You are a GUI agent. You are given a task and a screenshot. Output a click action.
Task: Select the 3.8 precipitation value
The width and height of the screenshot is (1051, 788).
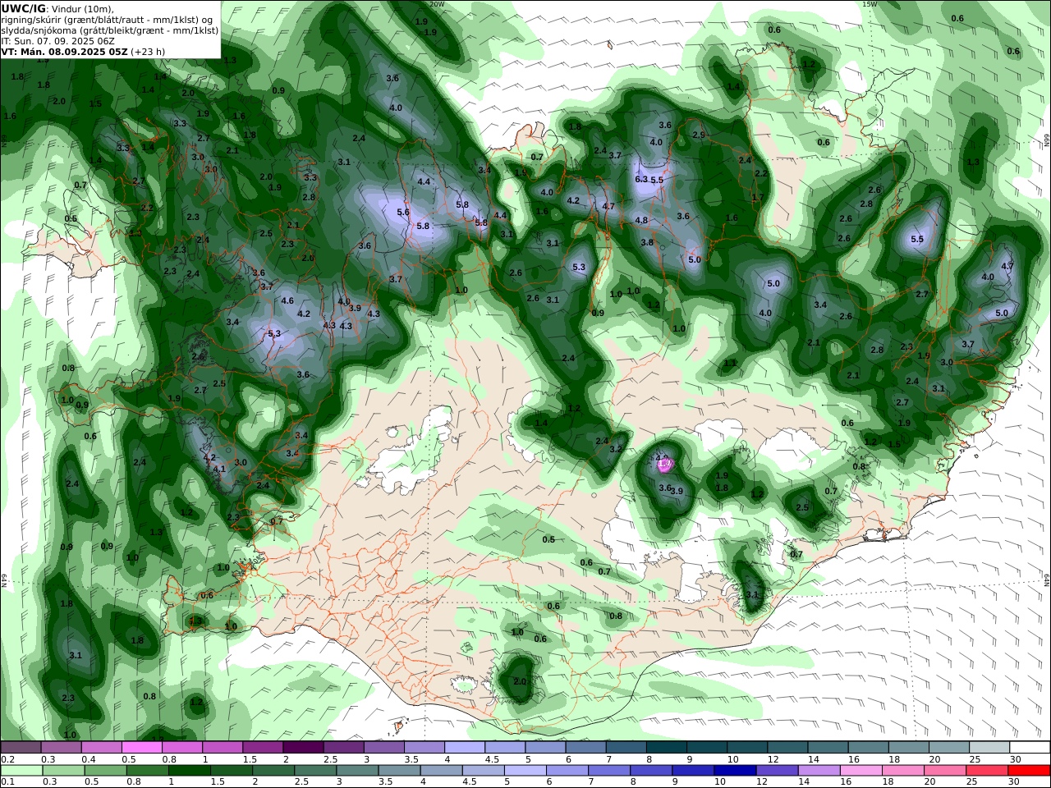coord(647,242)
